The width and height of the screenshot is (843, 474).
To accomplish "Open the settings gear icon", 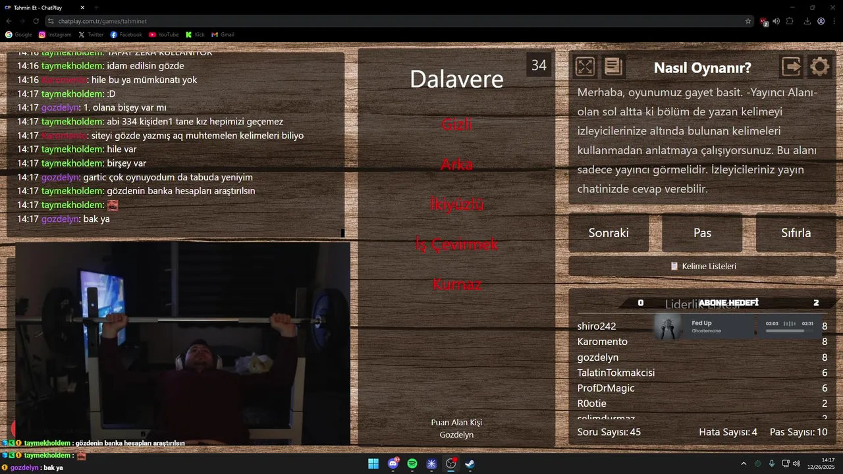I will (819, 66).
